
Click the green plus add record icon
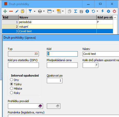[x=5, y=11]
